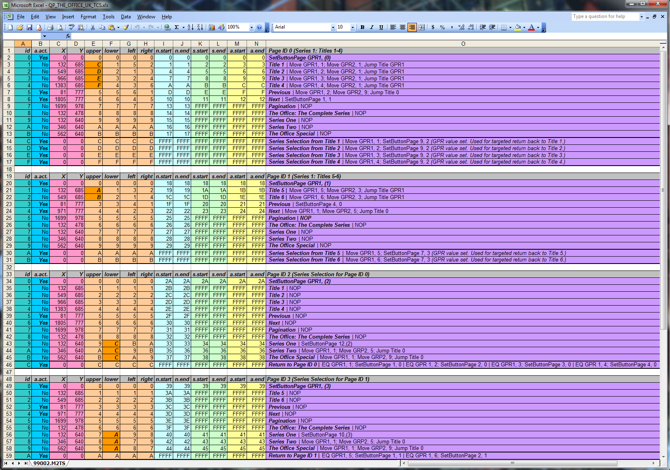
Task: Open the File menu
Action: (x=21, y=17)
